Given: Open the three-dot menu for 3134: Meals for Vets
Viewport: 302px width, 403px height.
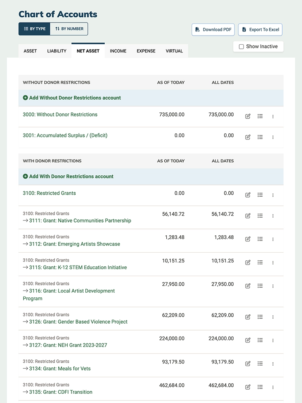Looking at the screenshot, I should tap(273, 364).
